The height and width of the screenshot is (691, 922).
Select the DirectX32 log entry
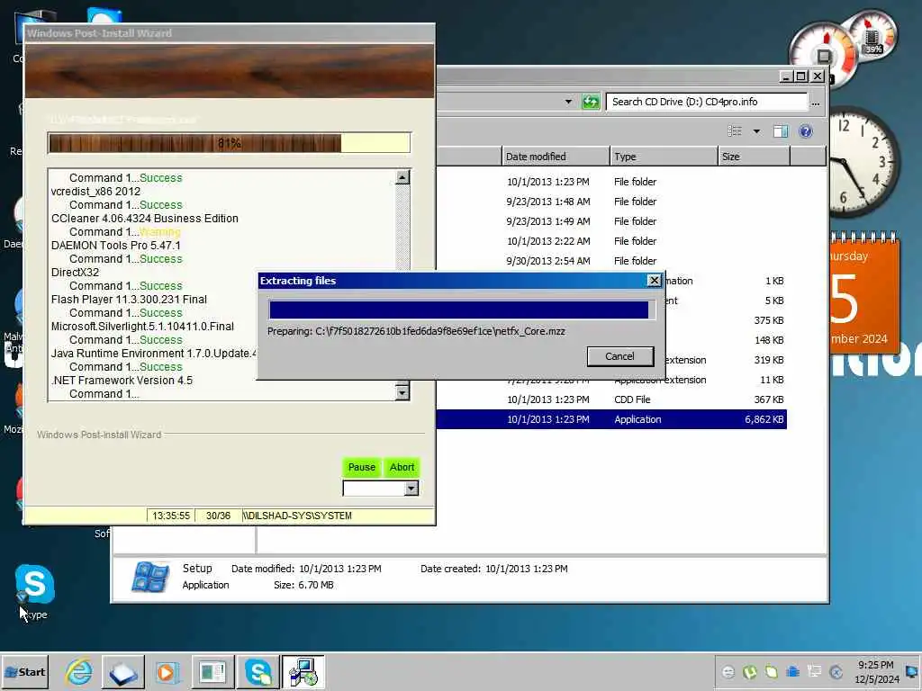click(76, 272)
